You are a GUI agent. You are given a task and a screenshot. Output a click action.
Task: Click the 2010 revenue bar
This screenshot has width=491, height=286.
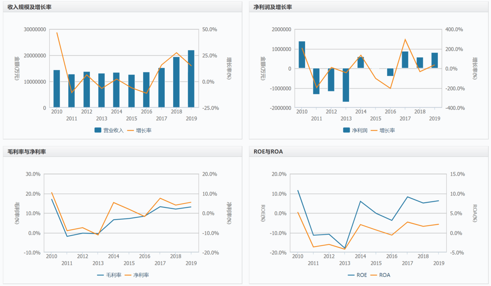(57, 89)
